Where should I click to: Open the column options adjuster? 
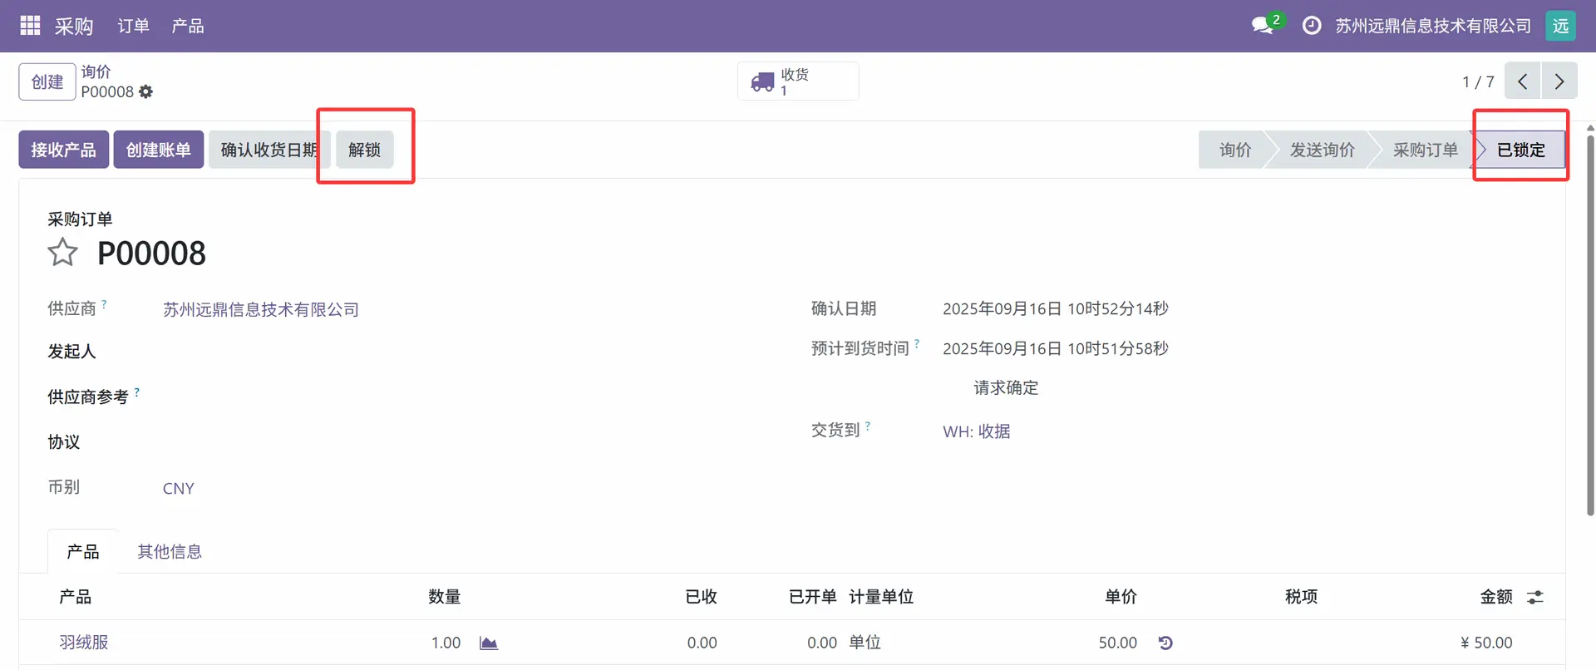1534,597
